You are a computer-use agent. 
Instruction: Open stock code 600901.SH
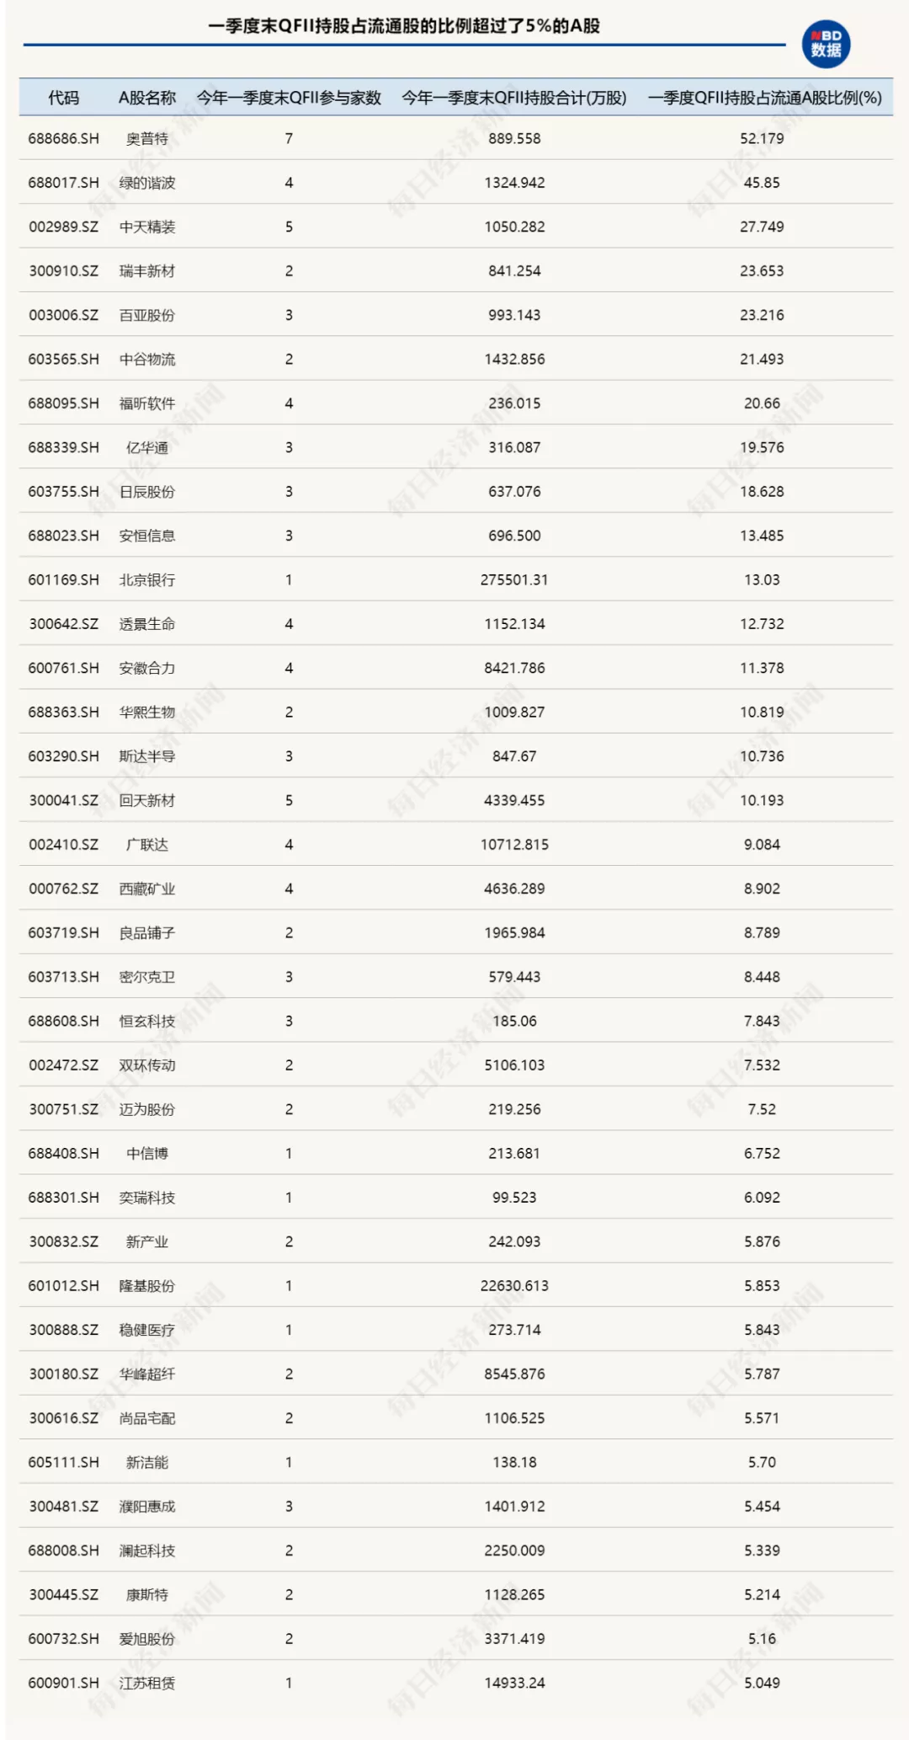(x=63, y=1683)
